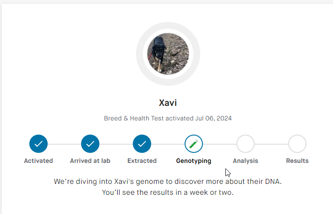Click the Arrived at lab checkmark icon
Viewport: 333px width, 214px height.
click(90, 144)
